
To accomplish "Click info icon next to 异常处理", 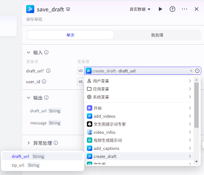I will coord(56,143).
